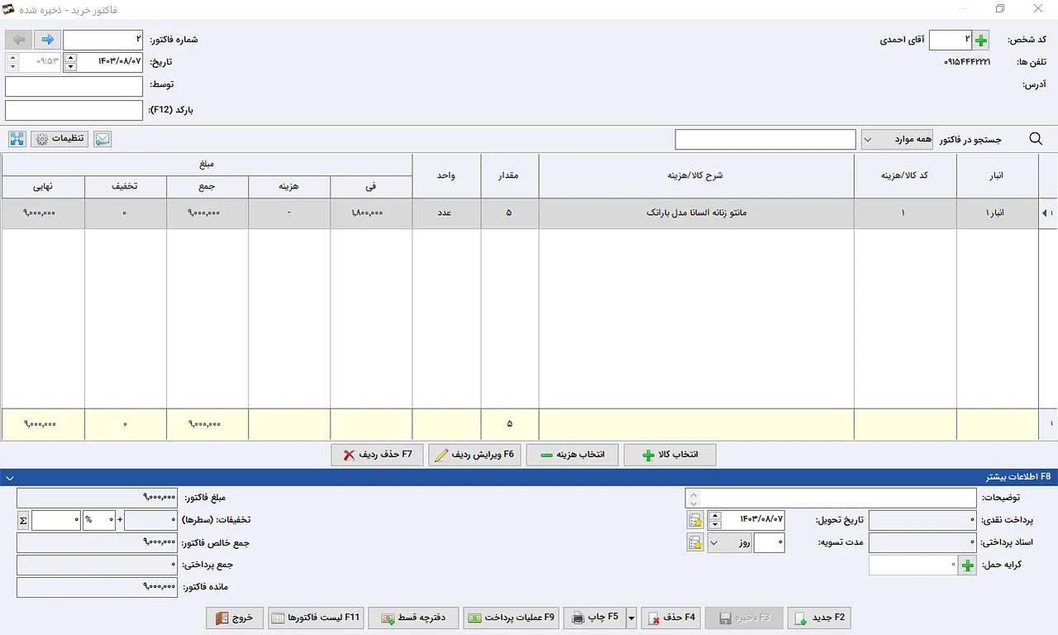The height and width of the screenshot is (635, 1058).
Task: Open the همه موارد search scope dropdown
Action: point(897,139)
